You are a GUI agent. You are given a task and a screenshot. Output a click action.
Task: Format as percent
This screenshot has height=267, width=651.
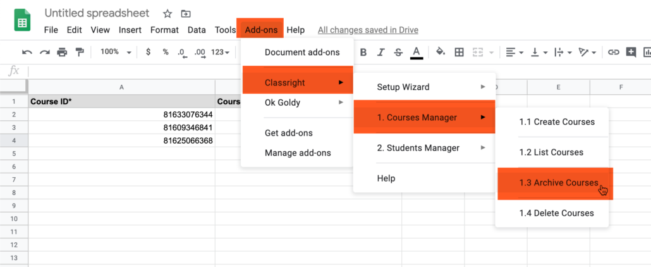tap(166, 52)
